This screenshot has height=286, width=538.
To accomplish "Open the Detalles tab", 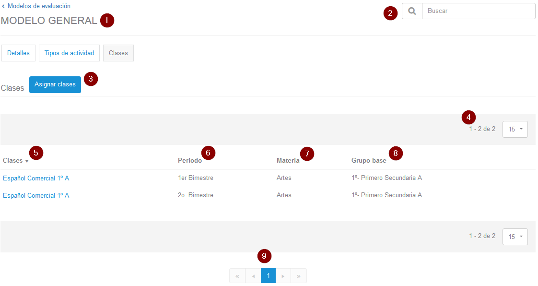I will tap(18, 53).
